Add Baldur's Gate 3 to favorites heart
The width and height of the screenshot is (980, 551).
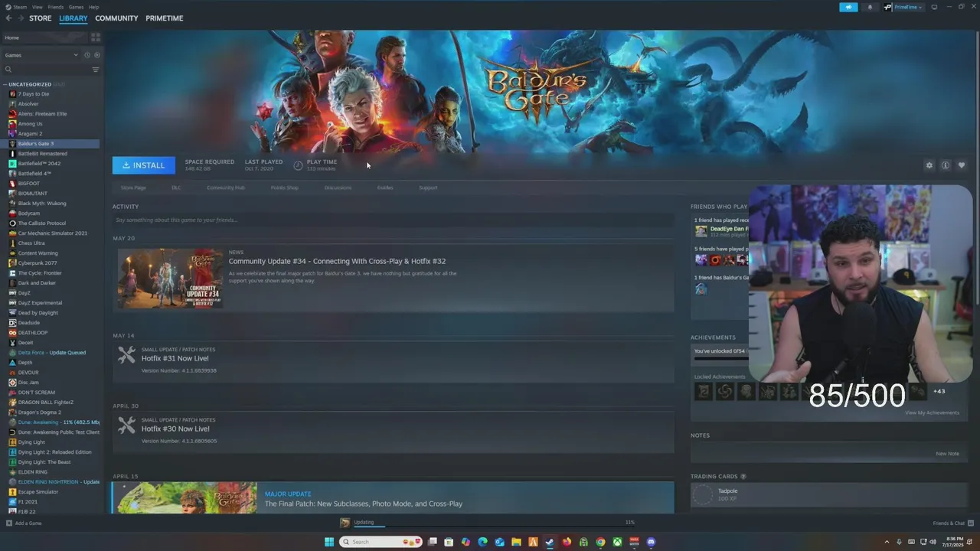coord(962,165)
